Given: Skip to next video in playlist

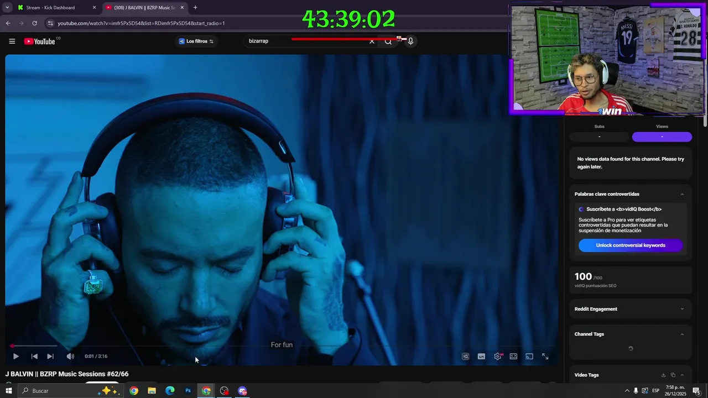Looking at the screenshot, I should point(50,357).
